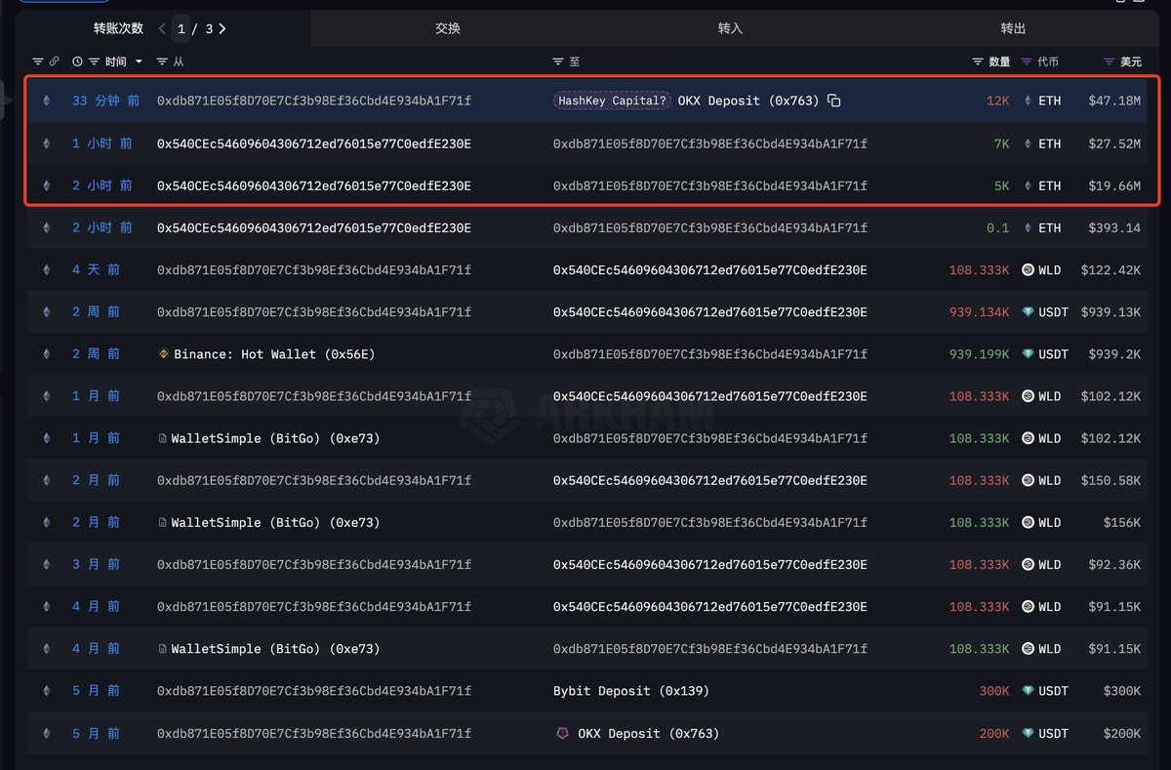This screenshot has height=770, width=1171.
Task: Click the 7K amount value
Action: [1002, 143]
